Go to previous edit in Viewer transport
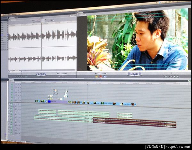192x150 pixels. coord(36,74)
